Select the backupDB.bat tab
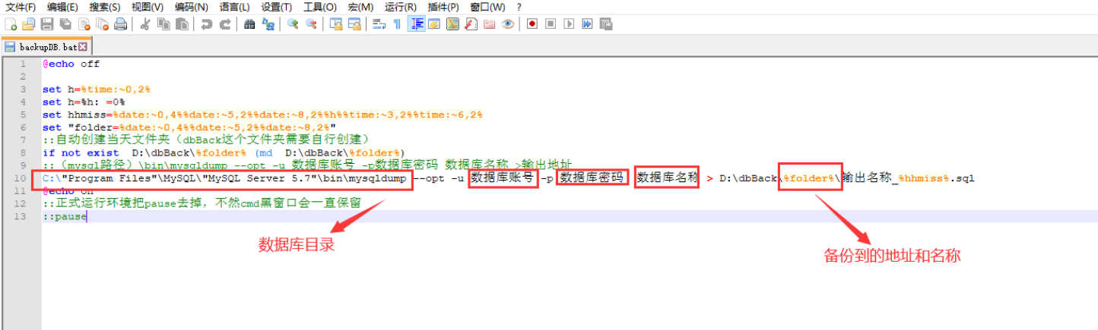This screenshot has height=330, width=1098. 46,46
